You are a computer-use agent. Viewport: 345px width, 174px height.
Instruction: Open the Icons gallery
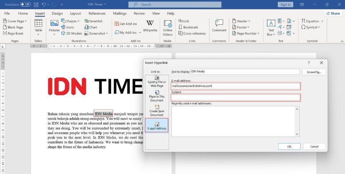(68, 27)
